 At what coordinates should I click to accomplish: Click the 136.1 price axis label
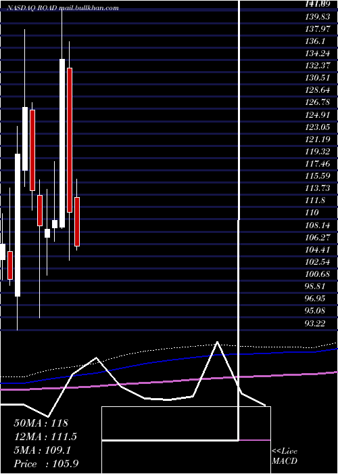(316, 41)
